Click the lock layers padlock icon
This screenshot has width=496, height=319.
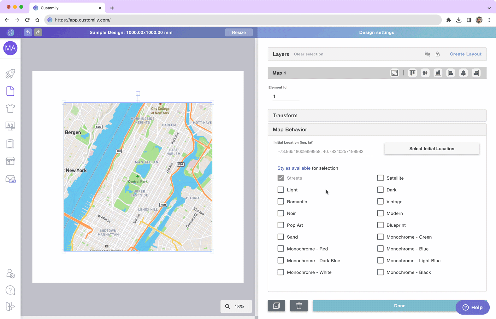pyautogui.click(x=438, y=54)
